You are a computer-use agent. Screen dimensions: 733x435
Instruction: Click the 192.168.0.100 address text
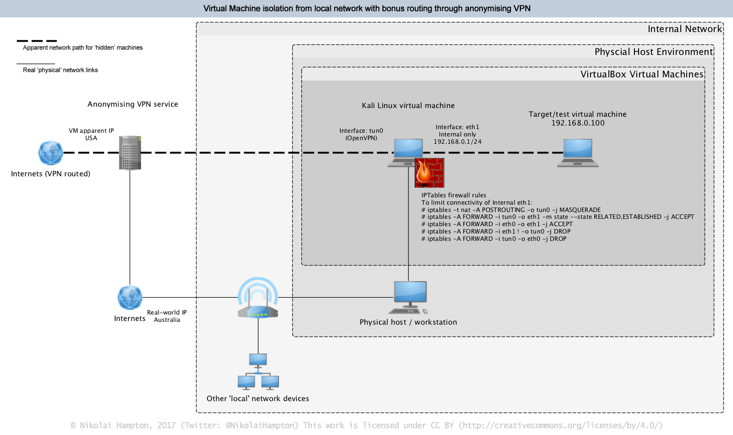[578, 123]
